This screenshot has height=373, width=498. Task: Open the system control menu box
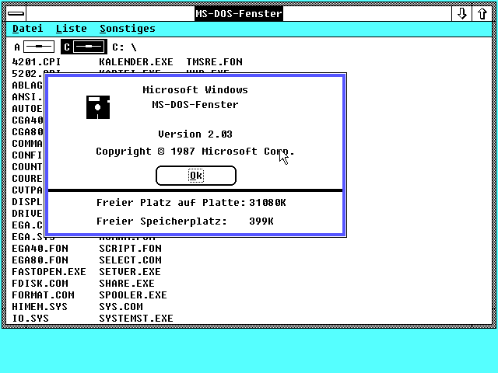pyautogui.click(x=16, y=14)
